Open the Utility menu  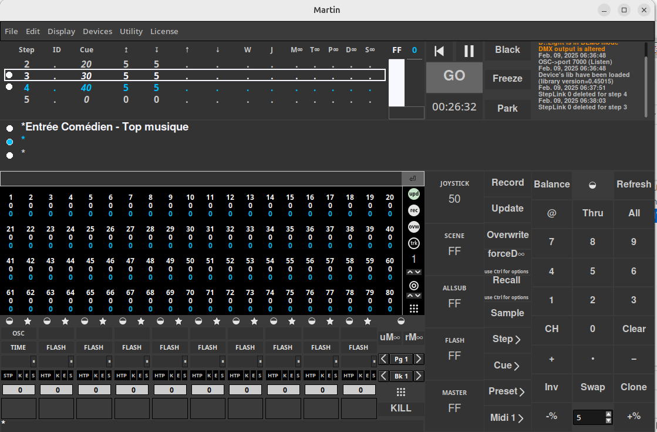coord(131,31)
